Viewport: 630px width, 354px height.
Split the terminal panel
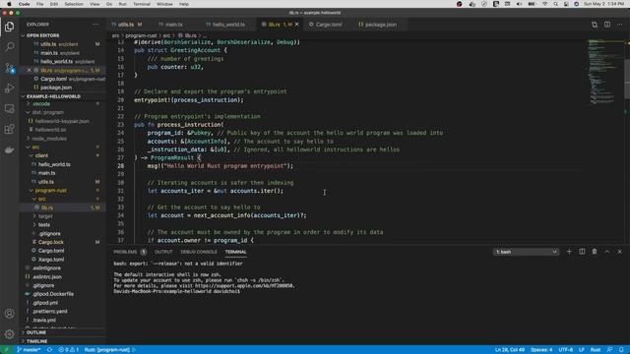(582, 252)
